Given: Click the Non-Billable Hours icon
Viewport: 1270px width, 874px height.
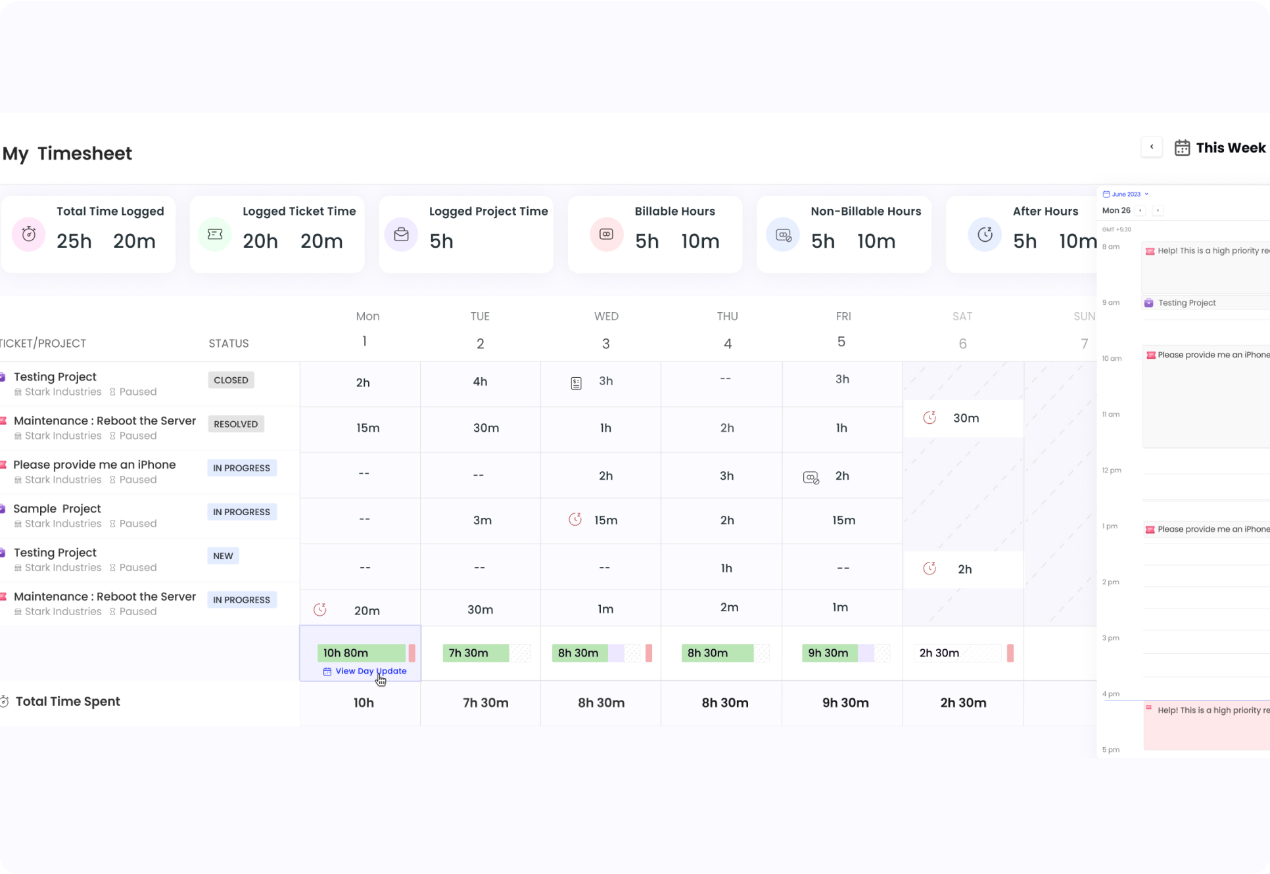Looking at the screenshot, I should coord(784,235).
